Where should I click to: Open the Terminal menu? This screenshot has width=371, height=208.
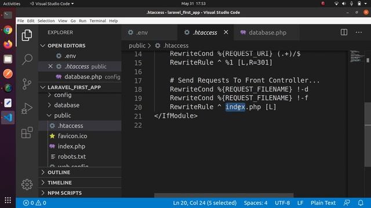(x=97, y=21)
